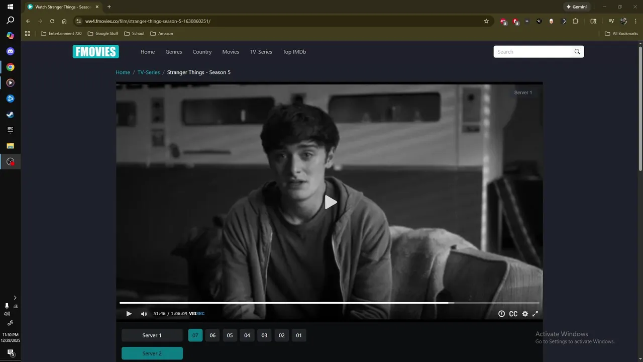The height and width of the screenshot is (362, 643).
Task: Open the media controls icon in toolbar
Action: (611, 21)
